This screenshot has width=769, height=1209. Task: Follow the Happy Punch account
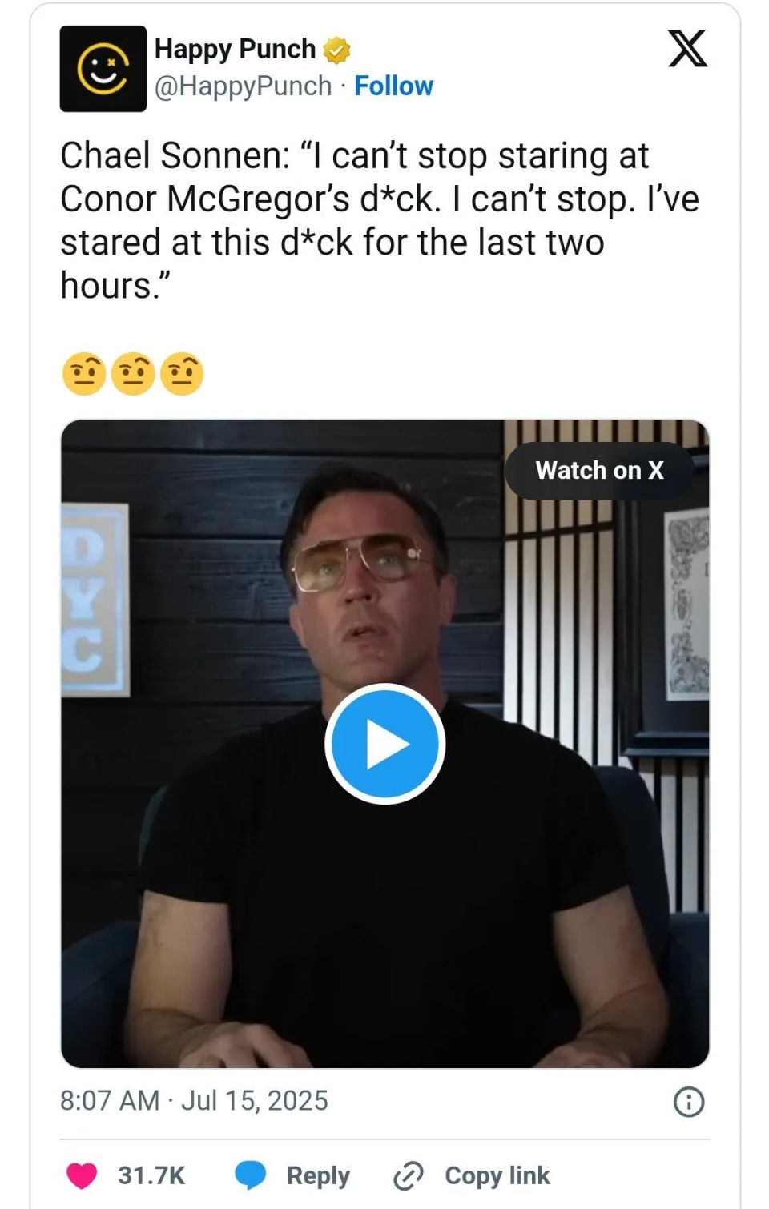(x=393, y=86)
